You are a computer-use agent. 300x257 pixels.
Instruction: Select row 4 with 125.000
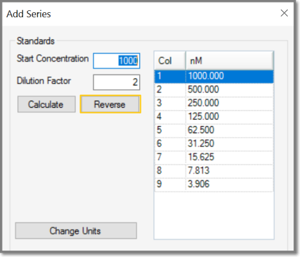click(x=214, y=117)
